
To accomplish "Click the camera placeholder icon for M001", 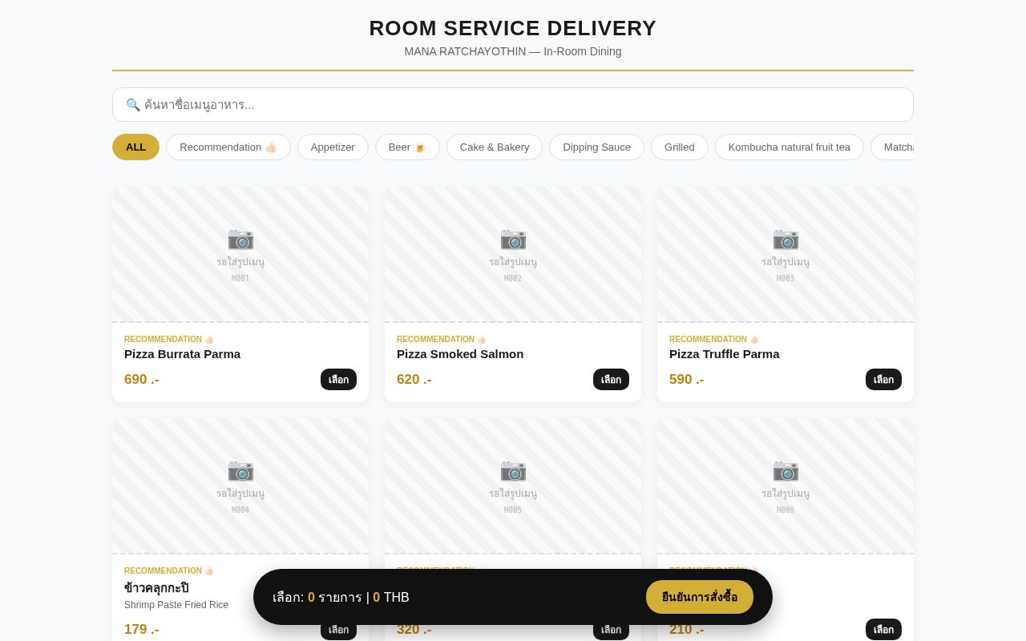I will 240,238.
